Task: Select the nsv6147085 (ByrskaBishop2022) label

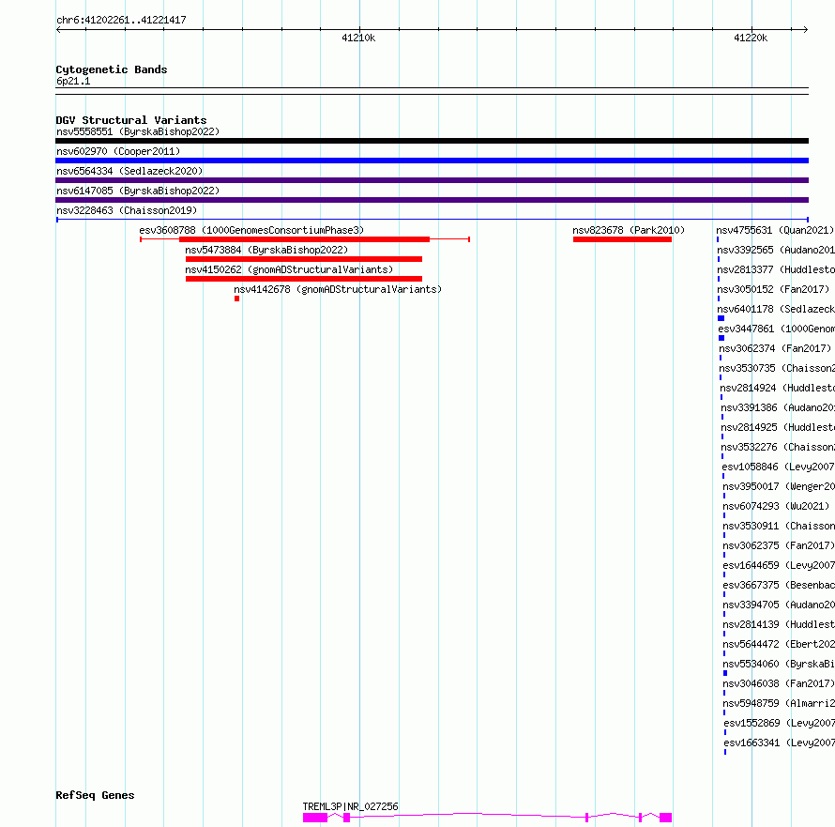Action: pos(138,191)
